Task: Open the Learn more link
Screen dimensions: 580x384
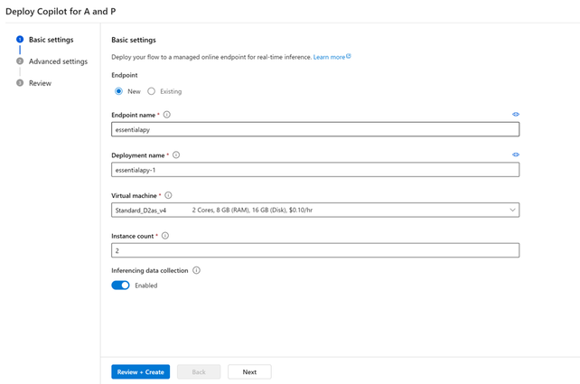Action: coord(329,57)
